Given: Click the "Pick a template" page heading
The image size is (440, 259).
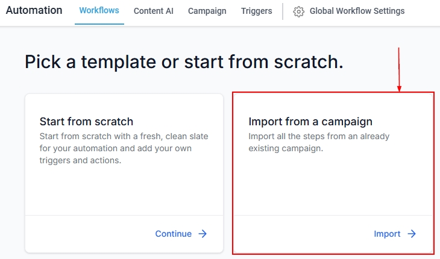Looking at the screenshot, I should [184, 61].
